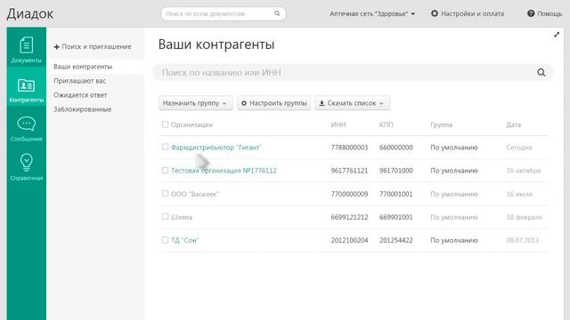The image size is (570, 320).
Task: Click ИНН value 7700000009
Action: 349,194
